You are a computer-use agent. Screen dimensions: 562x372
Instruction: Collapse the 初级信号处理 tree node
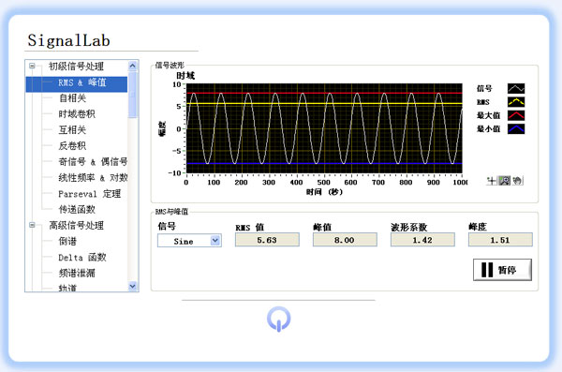tap(32, 66)
